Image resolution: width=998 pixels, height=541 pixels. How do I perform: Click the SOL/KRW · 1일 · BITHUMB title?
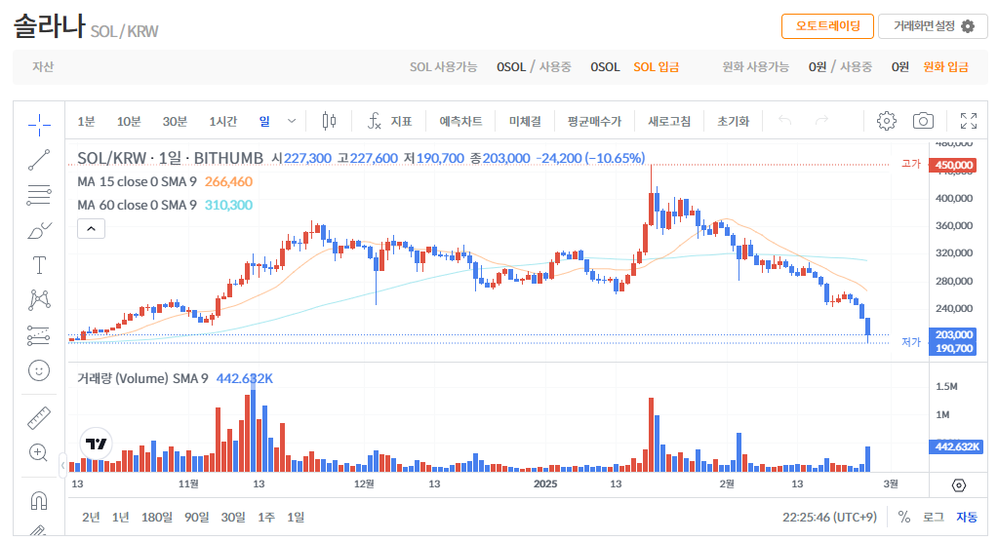[170, 158]
